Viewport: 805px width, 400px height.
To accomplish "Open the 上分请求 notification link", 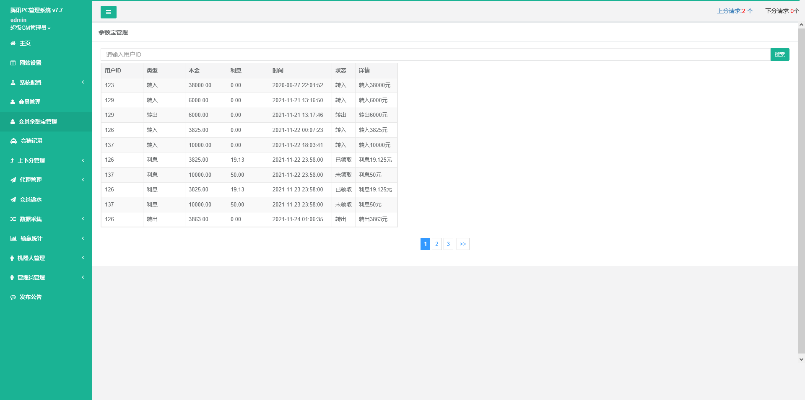I will 735,11.
